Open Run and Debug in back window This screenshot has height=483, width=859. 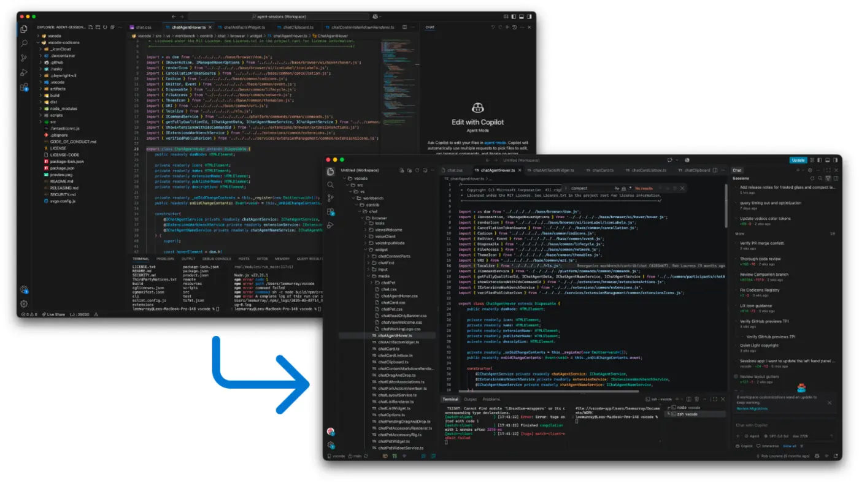[24, 73]
